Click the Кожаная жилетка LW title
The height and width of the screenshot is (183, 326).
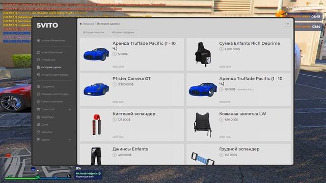(242, 114)
